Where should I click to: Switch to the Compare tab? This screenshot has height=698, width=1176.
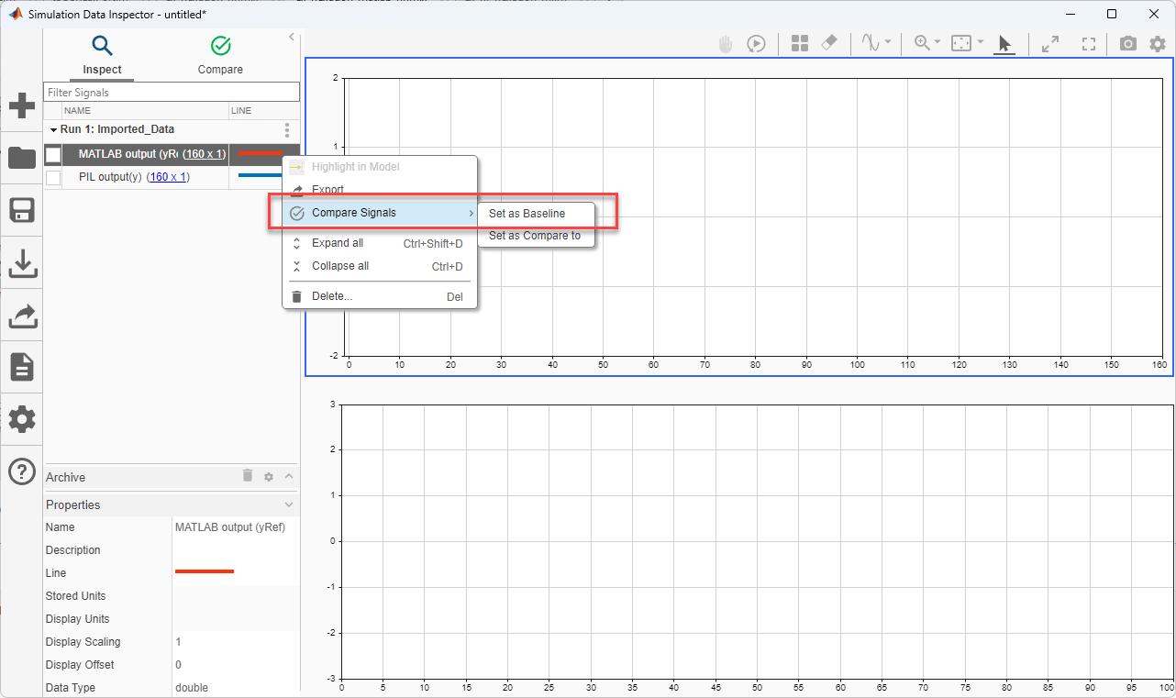point(220,55)
